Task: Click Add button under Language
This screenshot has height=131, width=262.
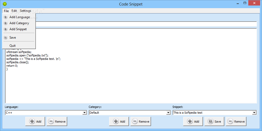Action: [35, 121]
